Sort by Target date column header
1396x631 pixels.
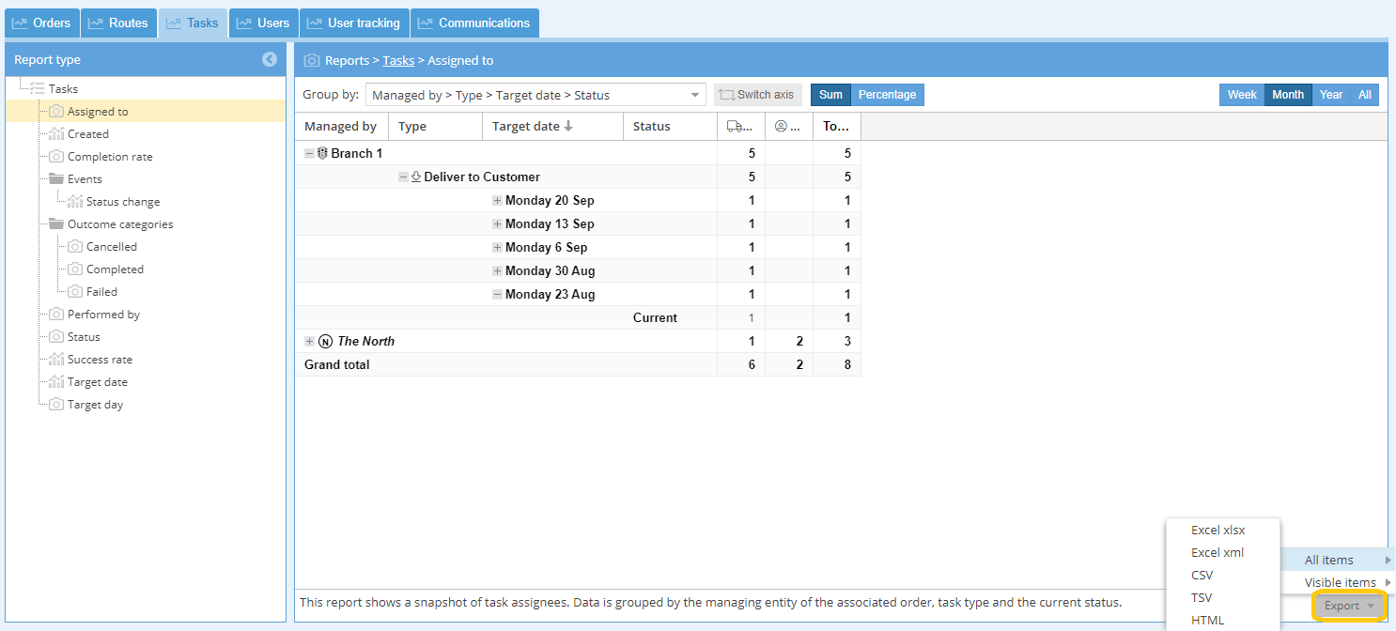[532, 126]
